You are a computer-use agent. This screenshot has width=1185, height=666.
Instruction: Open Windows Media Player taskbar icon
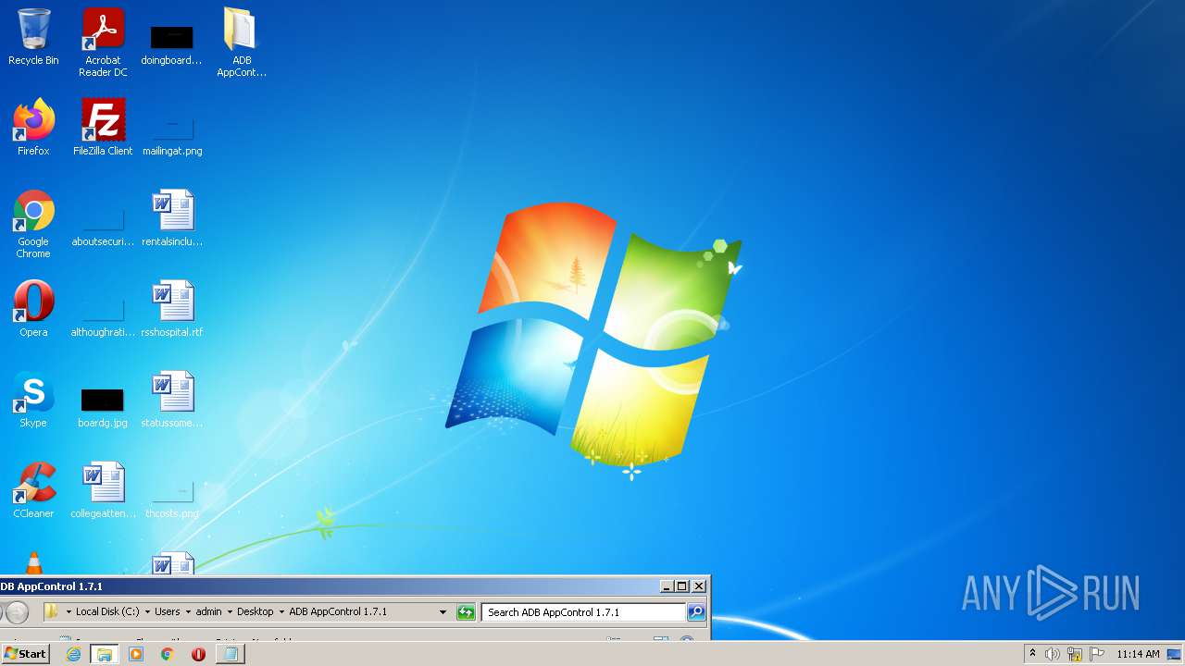tap(136, 654)
